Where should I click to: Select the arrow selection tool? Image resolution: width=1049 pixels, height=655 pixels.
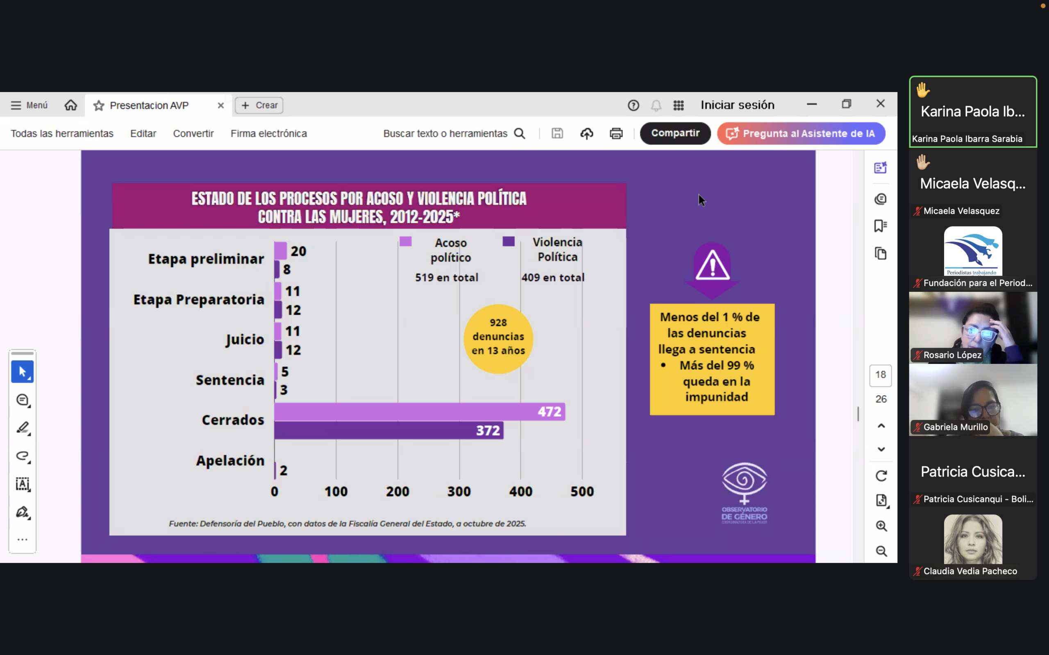pos(22,372)
